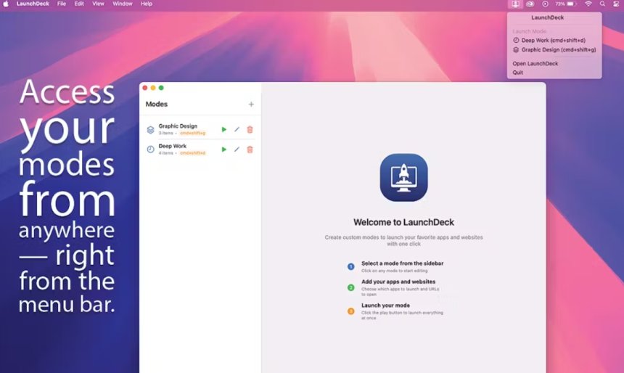Edit the Graphic Design mode pencil icon
The height and width of the screenshot is (373, 624).
click(237, 129)
